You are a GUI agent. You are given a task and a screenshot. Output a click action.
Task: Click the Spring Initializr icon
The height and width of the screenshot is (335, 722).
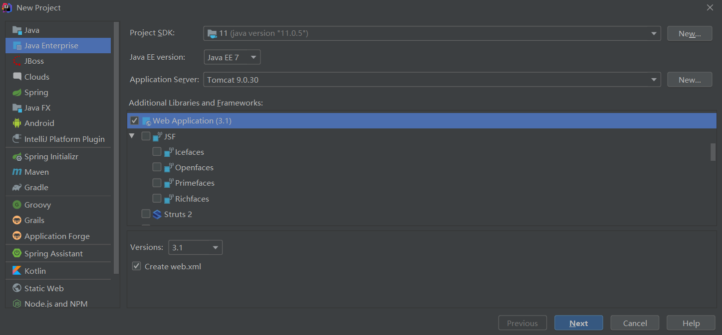pyautogui.click(x=17, y=157)
